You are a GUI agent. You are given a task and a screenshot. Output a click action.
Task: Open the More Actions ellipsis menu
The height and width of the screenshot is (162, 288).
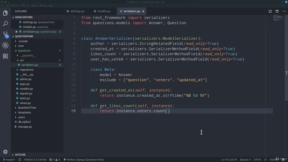click(284, 11)
